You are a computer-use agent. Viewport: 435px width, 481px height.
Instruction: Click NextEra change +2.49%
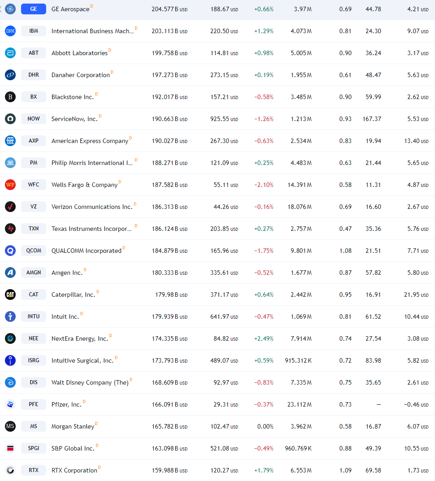pos(263,338)
